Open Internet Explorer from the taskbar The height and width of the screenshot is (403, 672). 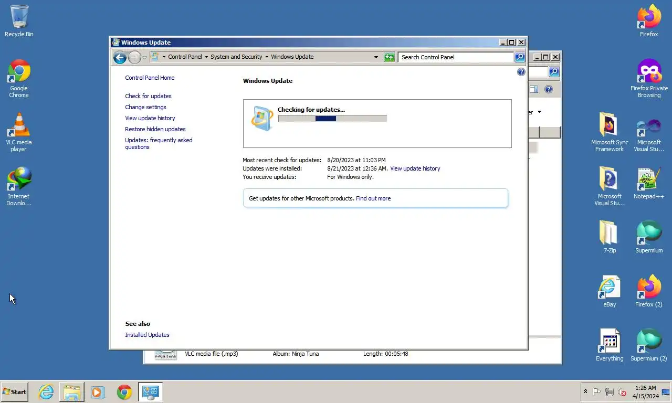click(x=46, y=392)
